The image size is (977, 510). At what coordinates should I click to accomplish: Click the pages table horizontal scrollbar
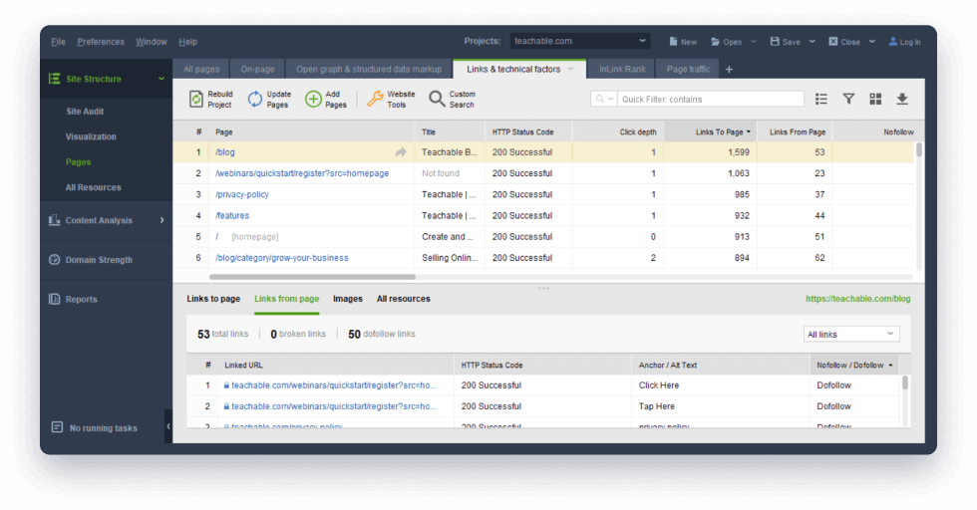click(312, 277)
